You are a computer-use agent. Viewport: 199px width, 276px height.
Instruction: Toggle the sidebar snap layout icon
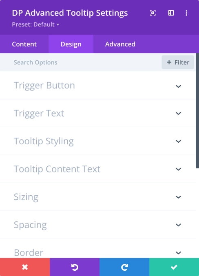[x=171, y=13]
